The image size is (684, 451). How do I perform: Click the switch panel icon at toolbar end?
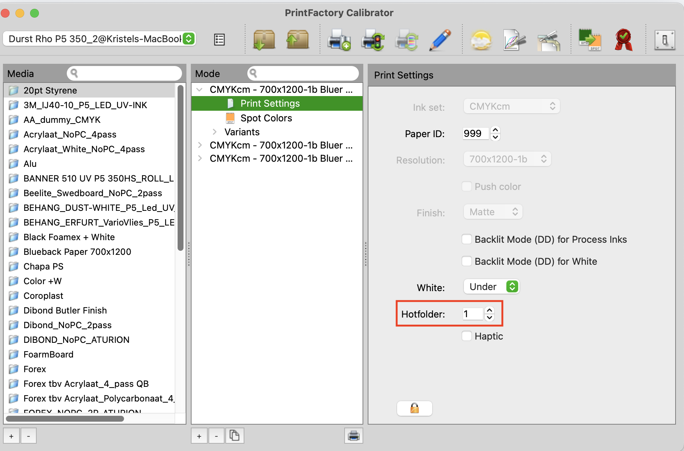[x=665, y=40]
